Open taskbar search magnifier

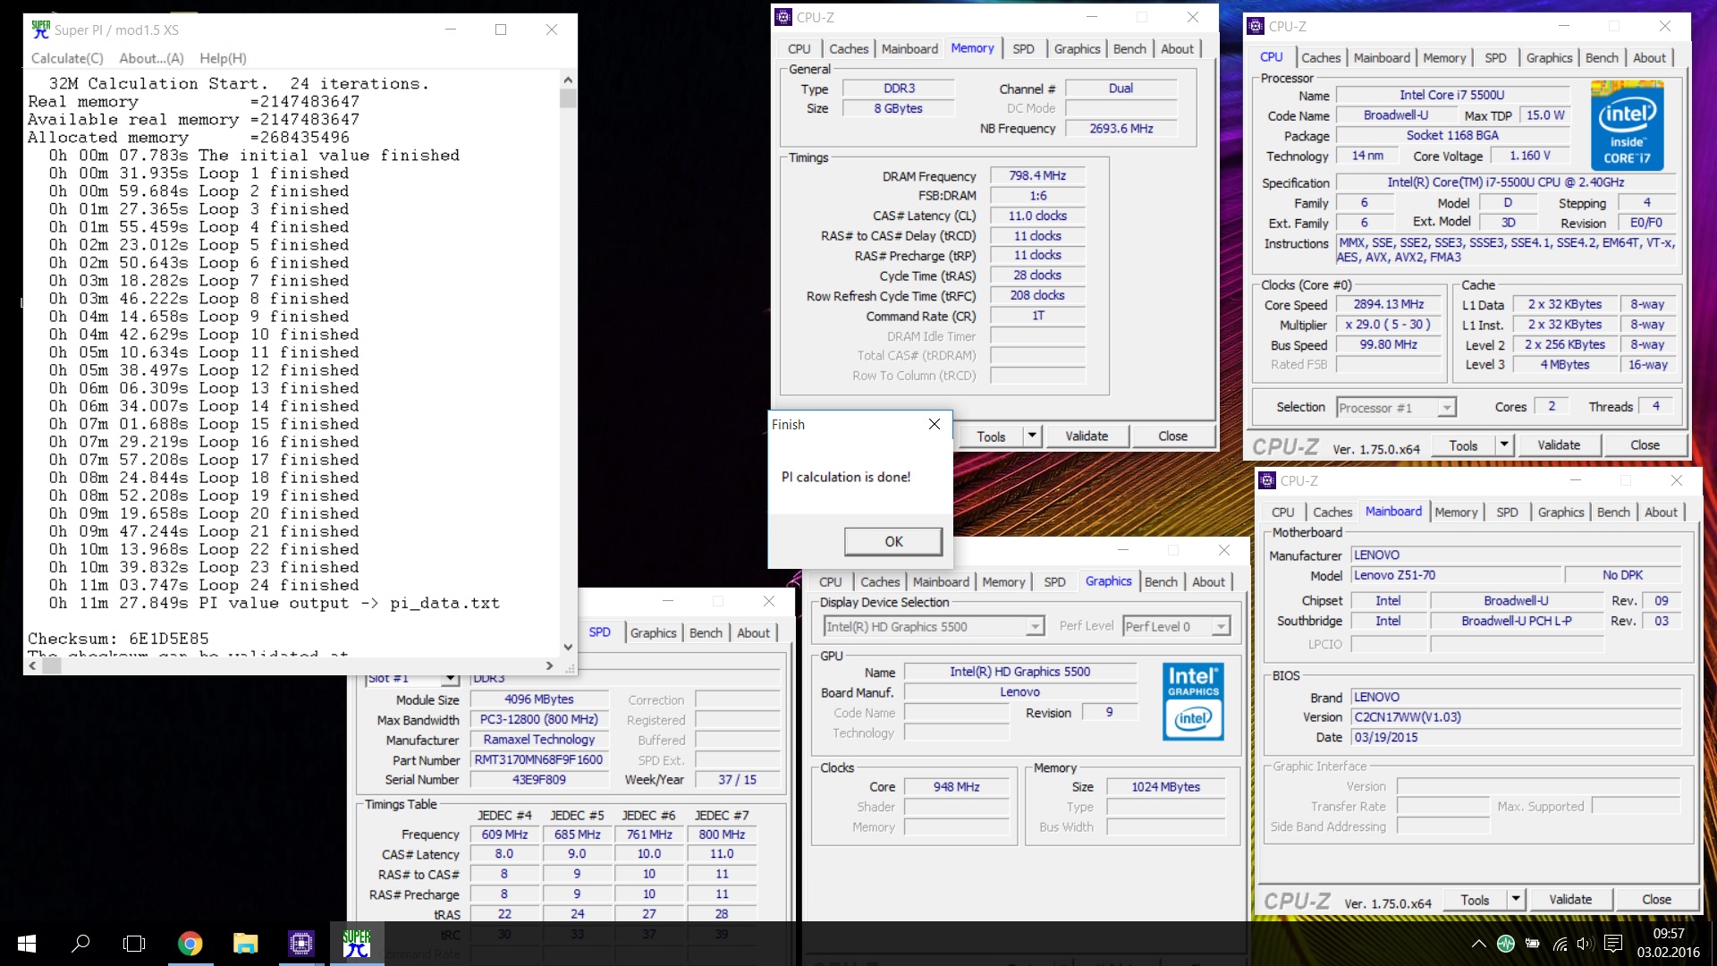click(80, 944)
